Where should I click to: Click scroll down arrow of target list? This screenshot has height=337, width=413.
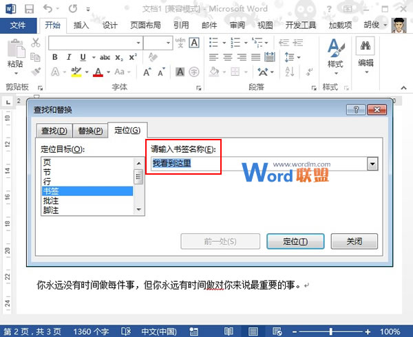(x=139, y=210)
